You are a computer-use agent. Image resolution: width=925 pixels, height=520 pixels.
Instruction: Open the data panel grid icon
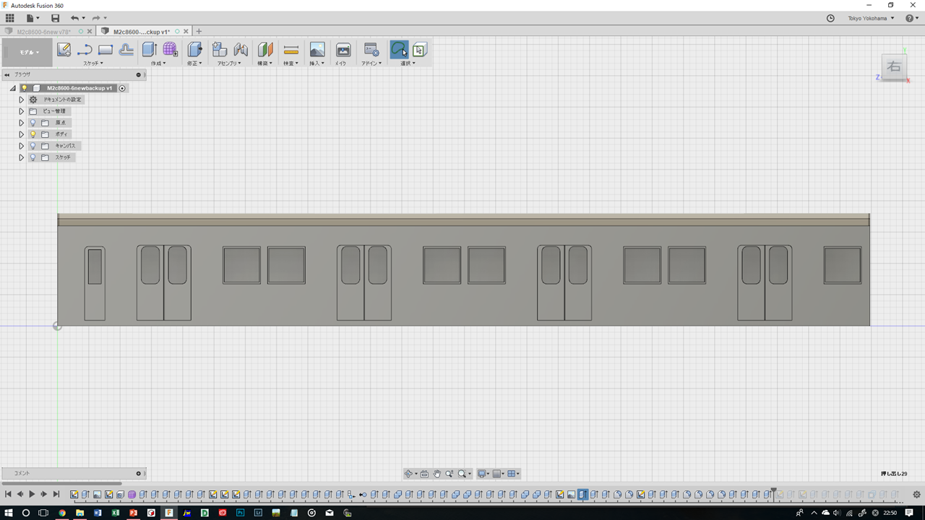tap(10, 18)
